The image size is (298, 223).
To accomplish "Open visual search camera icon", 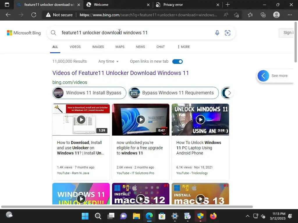I will tap(228, 33).
